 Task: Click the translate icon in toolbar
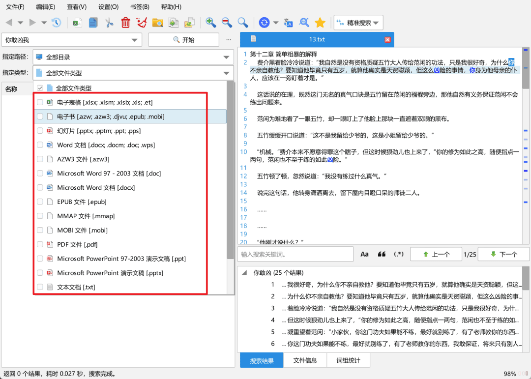coord(288,23)
